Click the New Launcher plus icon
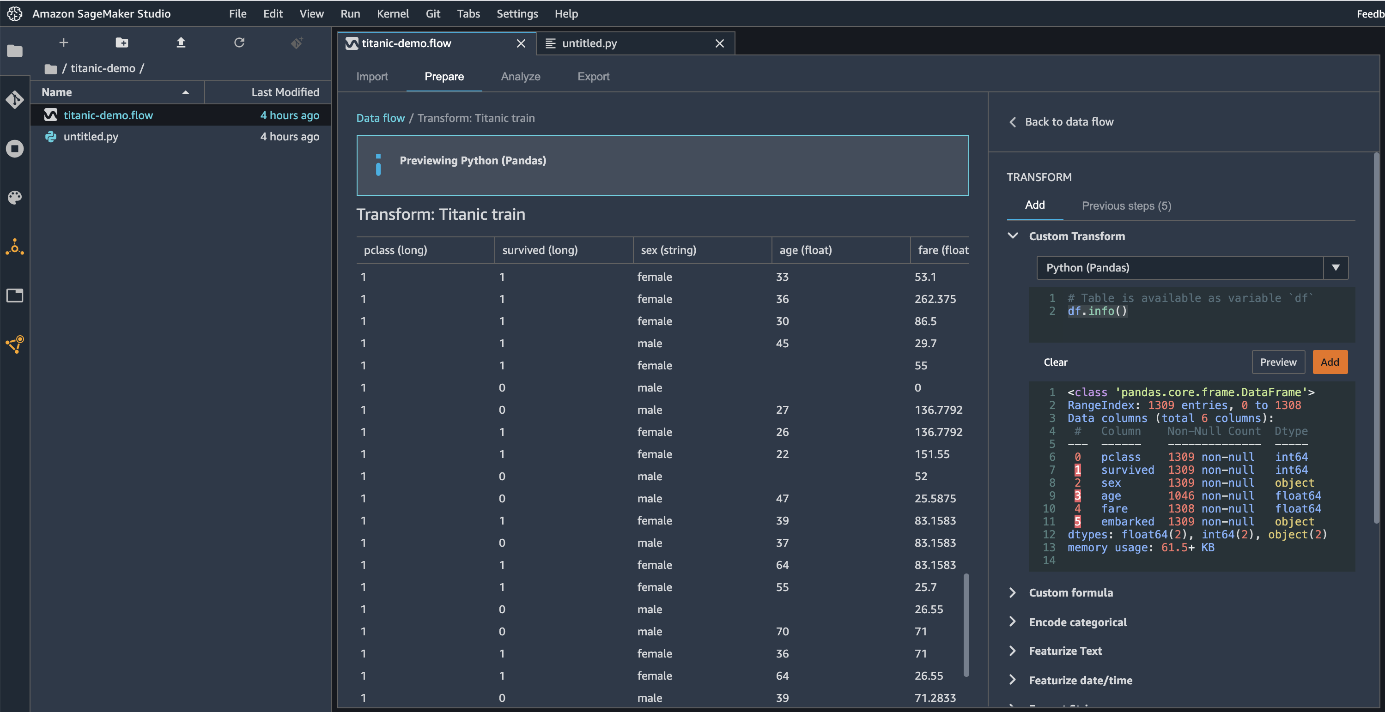The width and height of the screenshot is (1385, 712). point(63,42)
